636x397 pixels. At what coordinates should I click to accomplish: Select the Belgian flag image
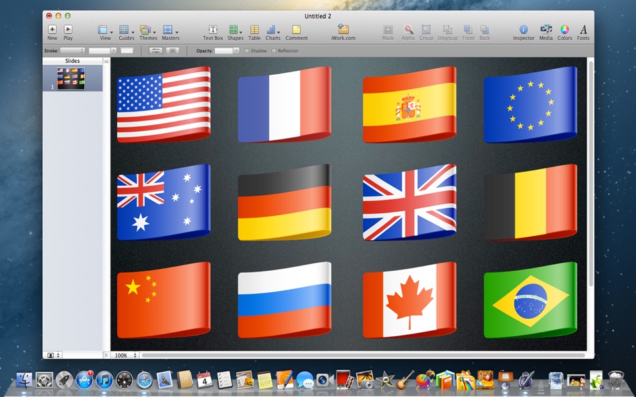[530, 202]
